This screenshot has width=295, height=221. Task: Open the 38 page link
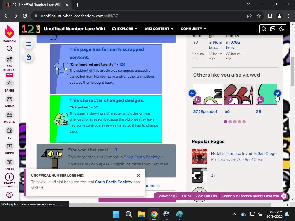[258, 111]
